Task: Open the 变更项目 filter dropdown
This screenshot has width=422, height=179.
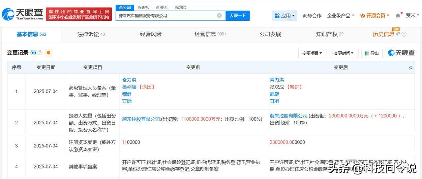Action: coord(312,53)
